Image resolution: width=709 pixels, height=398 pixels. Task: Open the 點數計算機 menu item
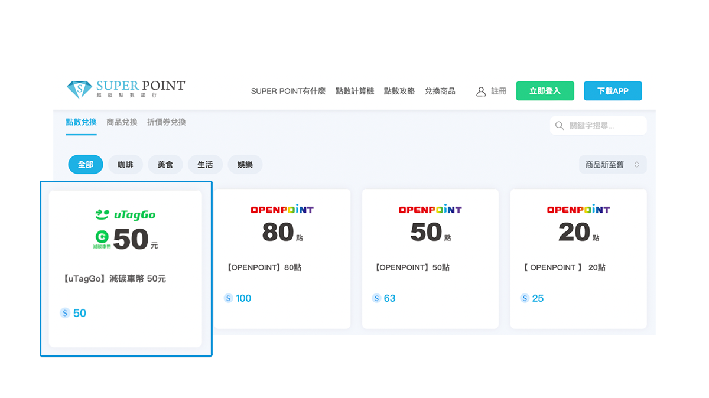354,91
